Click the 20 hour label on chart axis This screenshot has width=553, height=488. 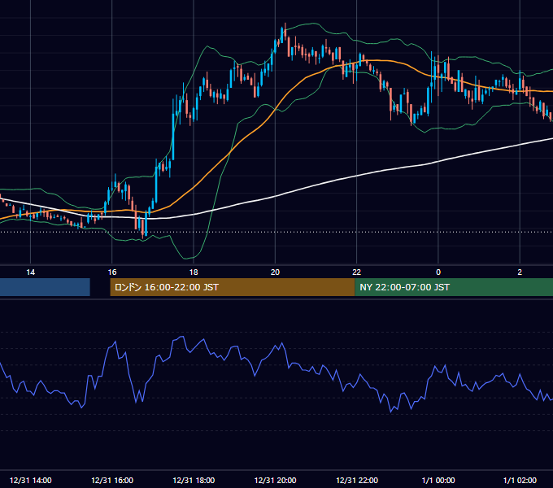point(275,272)
